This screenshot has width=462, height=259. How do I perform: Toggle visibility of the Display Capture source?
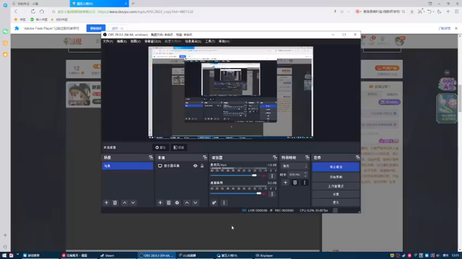[x=195, y=166]
